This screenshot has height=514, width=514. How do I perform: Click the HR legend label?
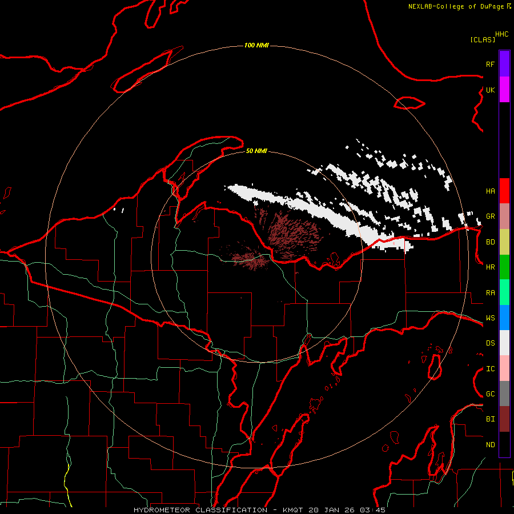tap(490, 267)
